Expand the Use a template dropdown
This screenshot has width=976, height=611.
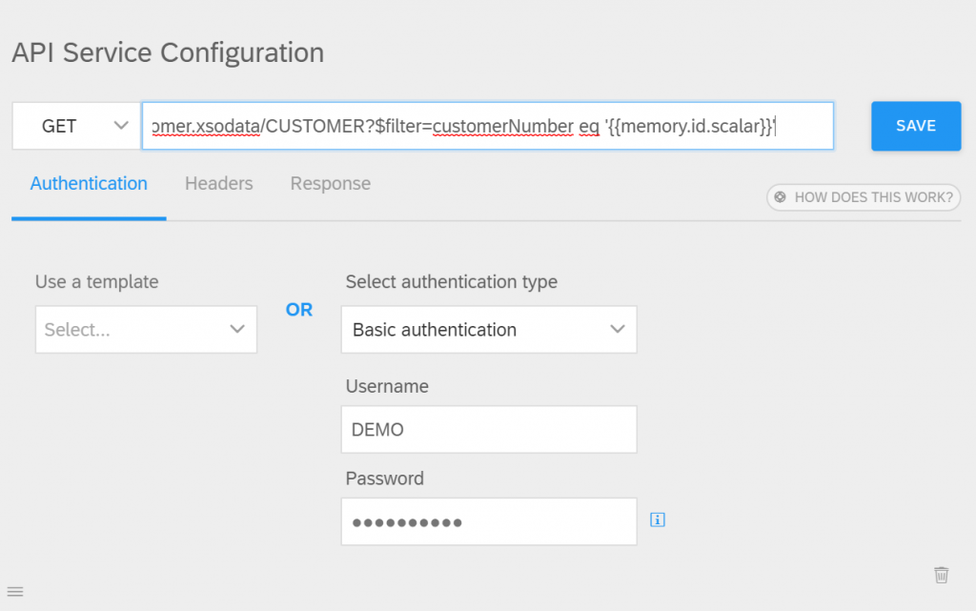click(x=146, y=329)
